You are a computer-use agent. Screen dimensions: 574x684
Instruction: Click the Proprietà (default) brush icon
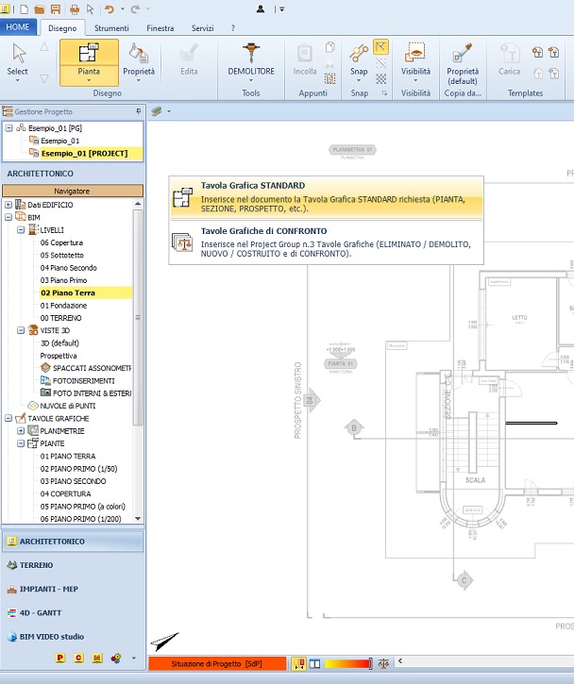(x=463, y=53)
